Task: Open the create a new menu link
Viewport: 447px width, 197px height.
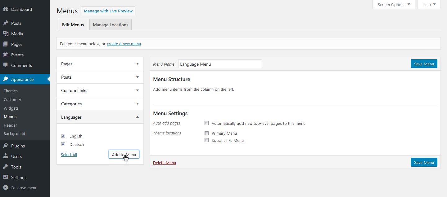Action: pyautogui.click(x=124, y=44)
